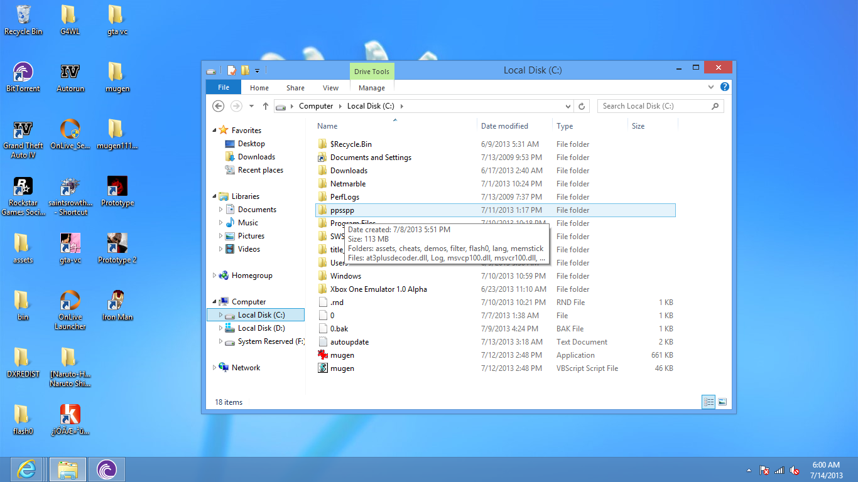Viewport: 858px width, 482px height.
Task: Open the File menu tab
Action: tap(223, 87)
